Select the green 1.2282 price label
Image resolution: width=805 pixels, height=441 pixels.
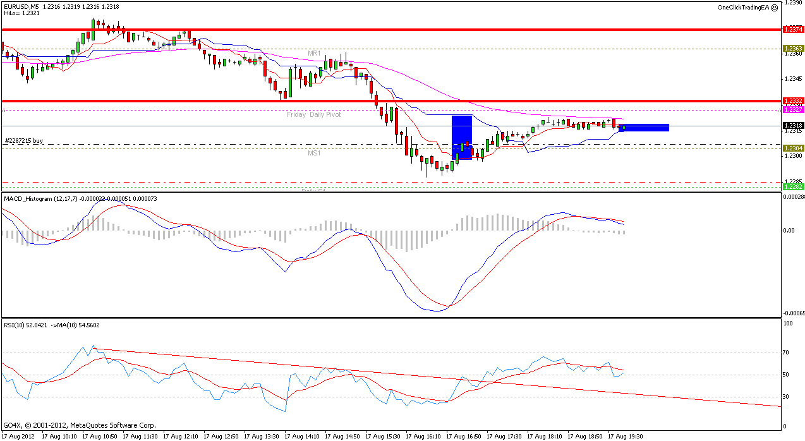793,186
